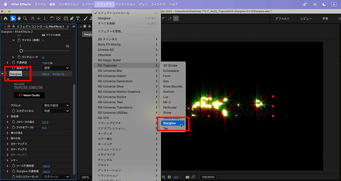Click the 100 % magnification field

tap(85, 177)
